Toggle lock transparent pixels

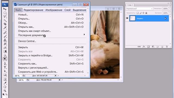pyautogui.click(x=138, y=13)
